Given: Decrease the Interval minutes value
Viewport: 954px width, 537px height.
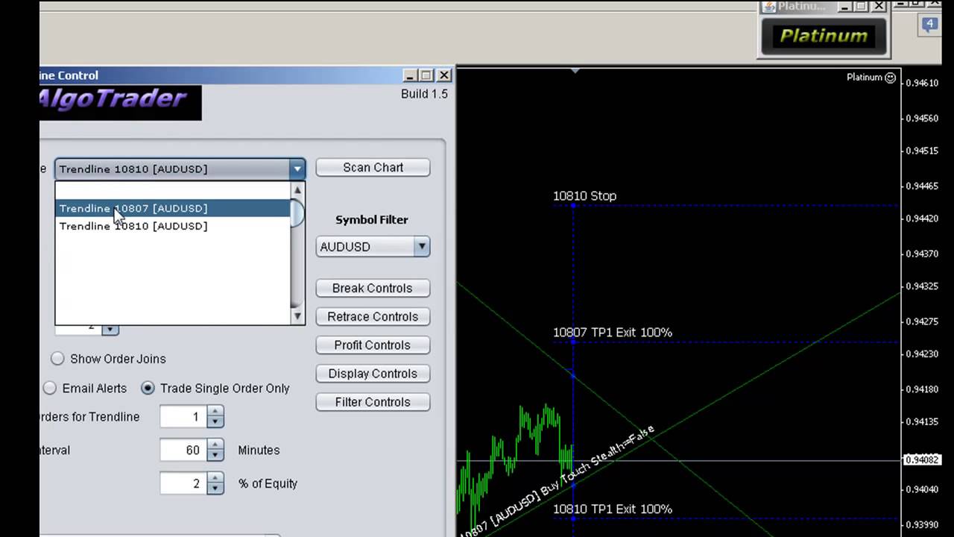Looking at the screenshot, I should 215,456.
